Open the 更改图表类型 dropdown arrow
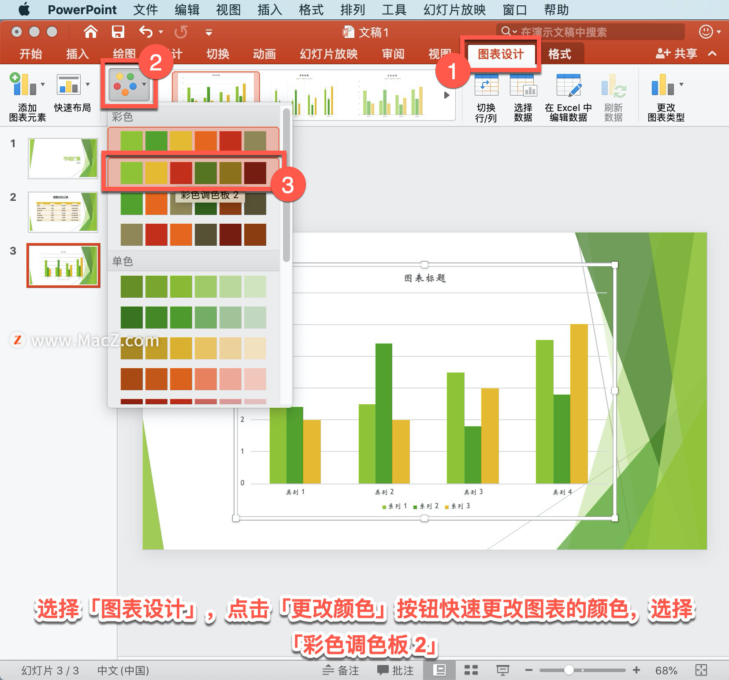Image resolution: width=729 pixels, height=680 pixels. pyautogui.click(x=681, y=84)
